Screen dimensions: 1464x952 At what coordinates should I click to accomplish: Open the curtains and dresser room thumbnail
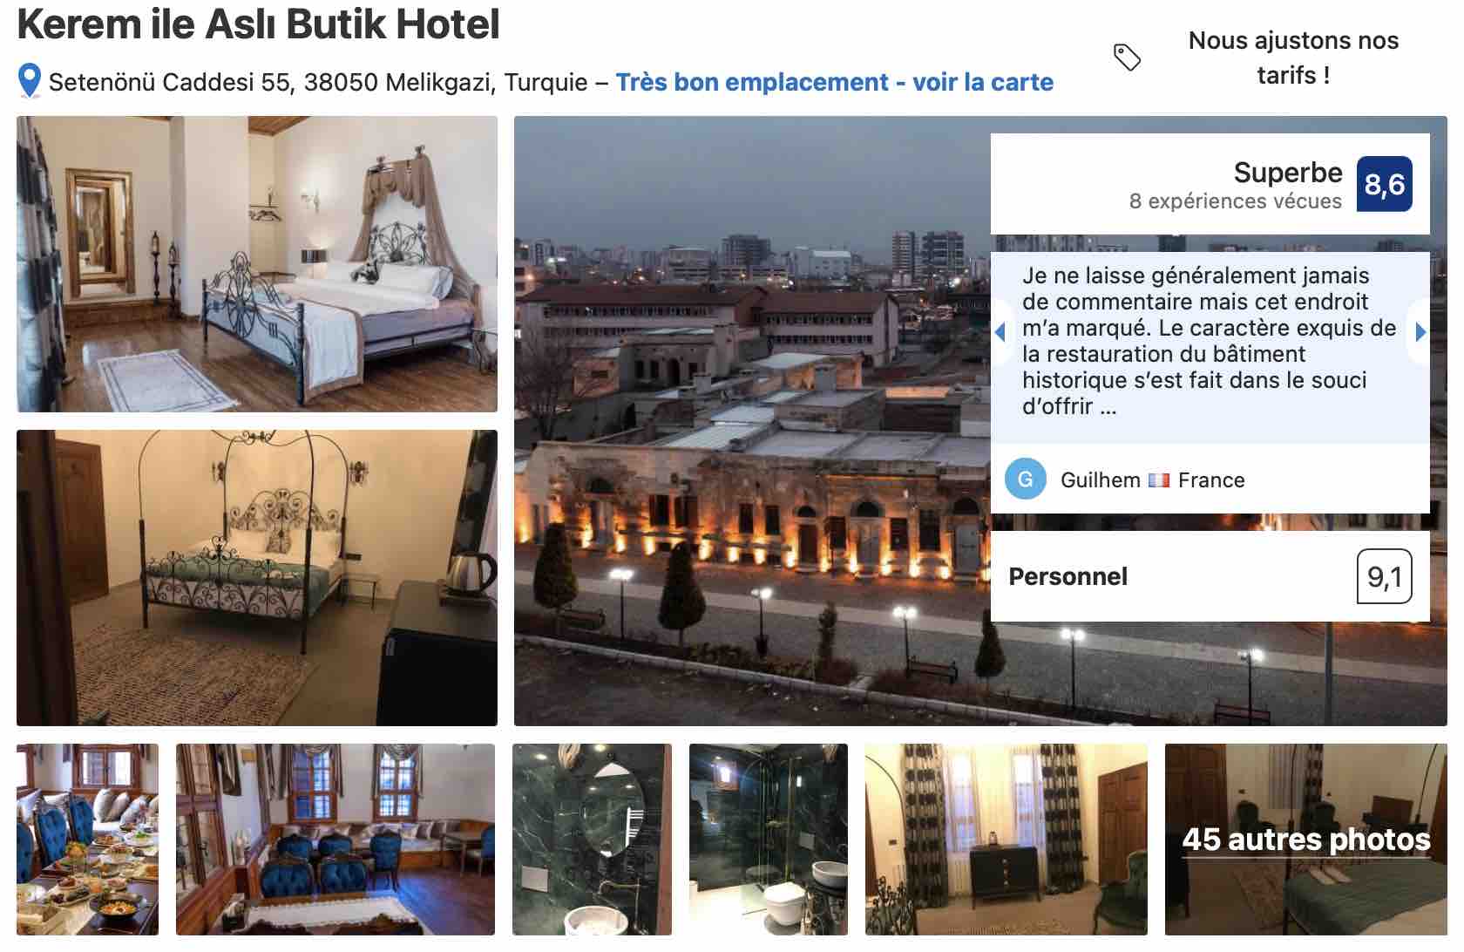click(x=1006, y=840)
